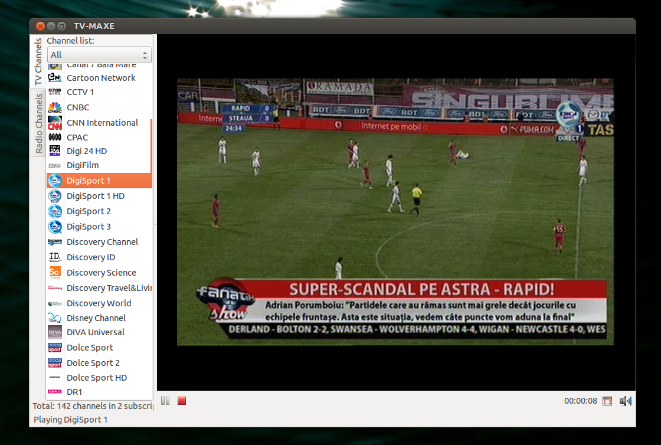
Task: Maximize the TV-MAXE window
Action: click(61, 26)
